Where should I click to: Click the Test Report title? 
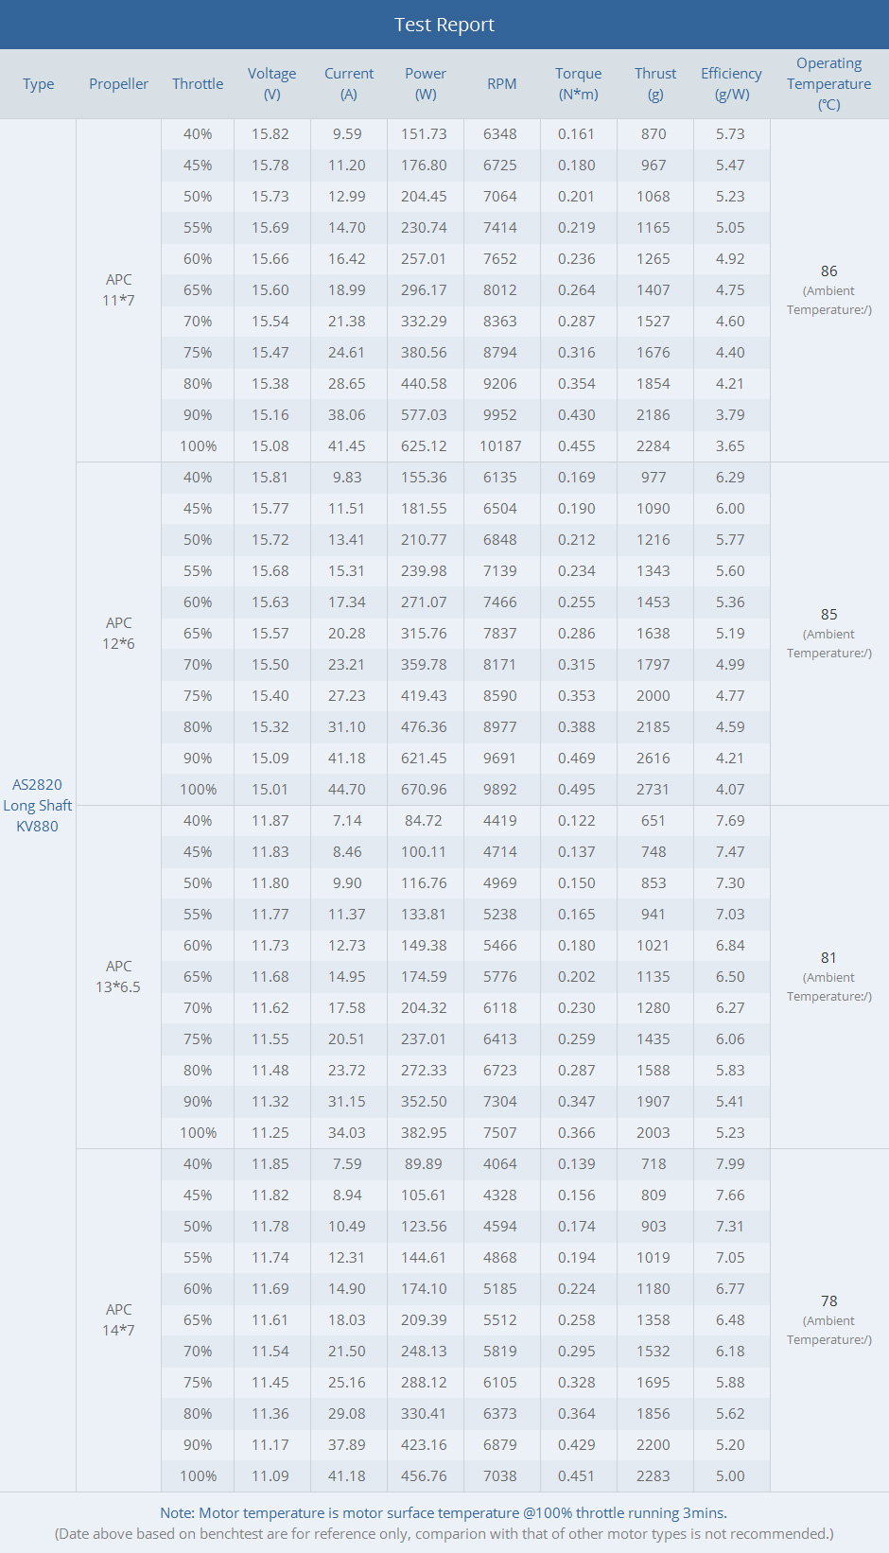pos(444,25)
